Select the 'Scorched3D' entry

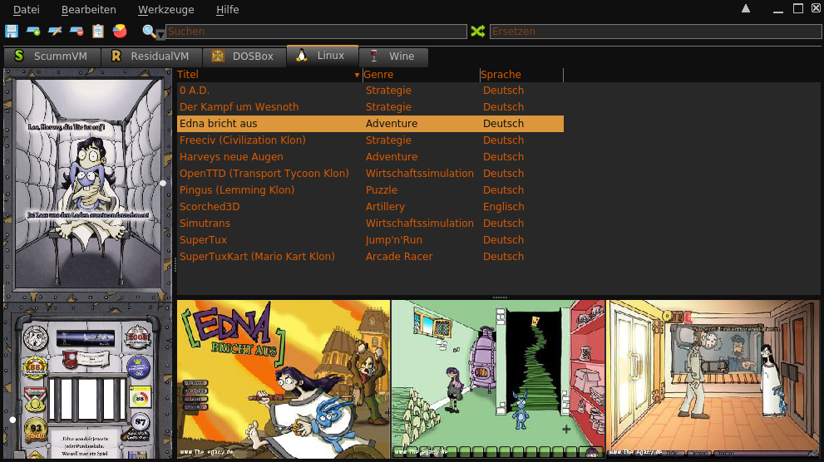tap(370, 207)
